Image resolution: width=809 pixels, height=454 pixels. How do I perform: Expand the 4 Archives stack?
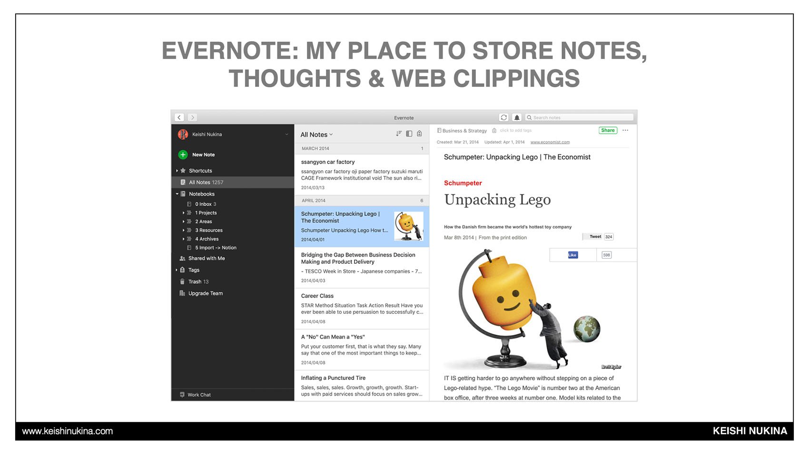pos(183,239)
